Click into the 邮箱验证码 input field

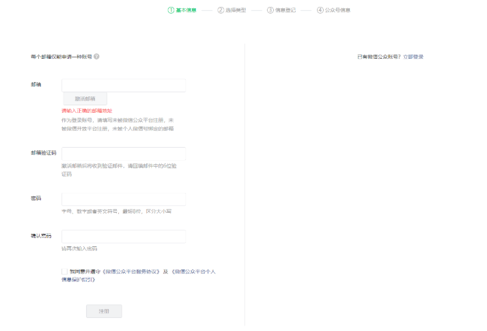(x=124, y=154)
